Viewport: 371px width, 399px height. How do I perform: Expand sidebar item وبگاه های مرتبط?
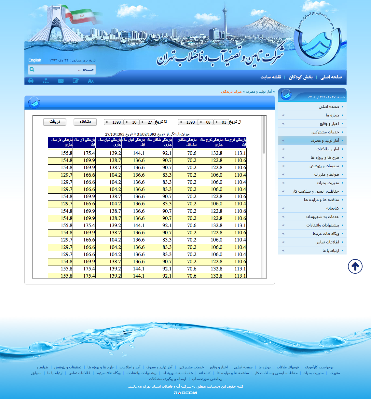click(312, 234)
